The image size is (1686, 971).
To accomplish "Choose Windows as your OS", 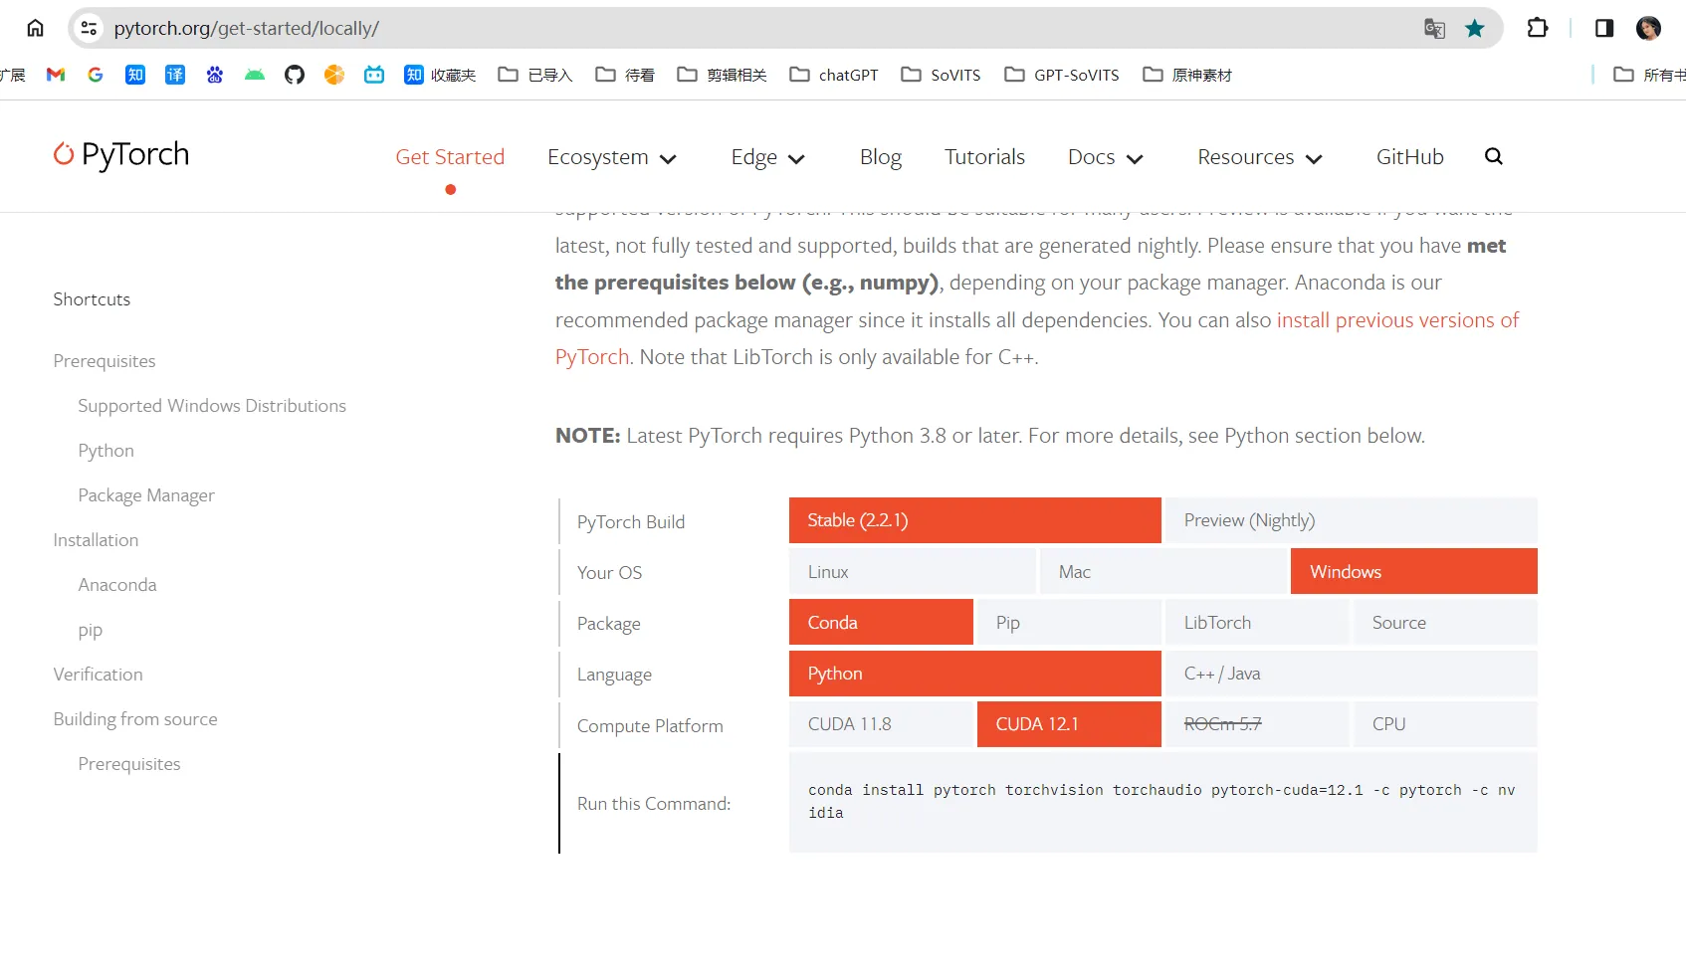I will tap(1414, 571).
